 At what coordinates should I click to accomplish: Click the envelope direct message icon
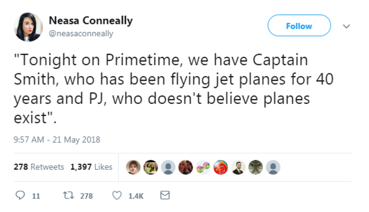[x=165, y=196]
